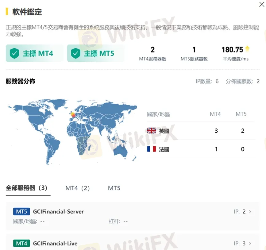The width and height of the screenshot is (266, 250).
Task: Open the GCIFinancial-Server name link
Action: click(x=58, y=212)
